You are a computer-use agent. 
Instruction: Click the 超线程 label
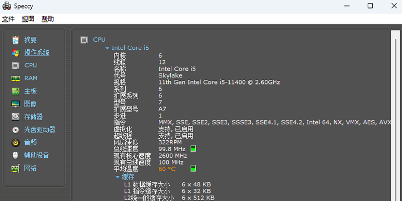[123, 136]
